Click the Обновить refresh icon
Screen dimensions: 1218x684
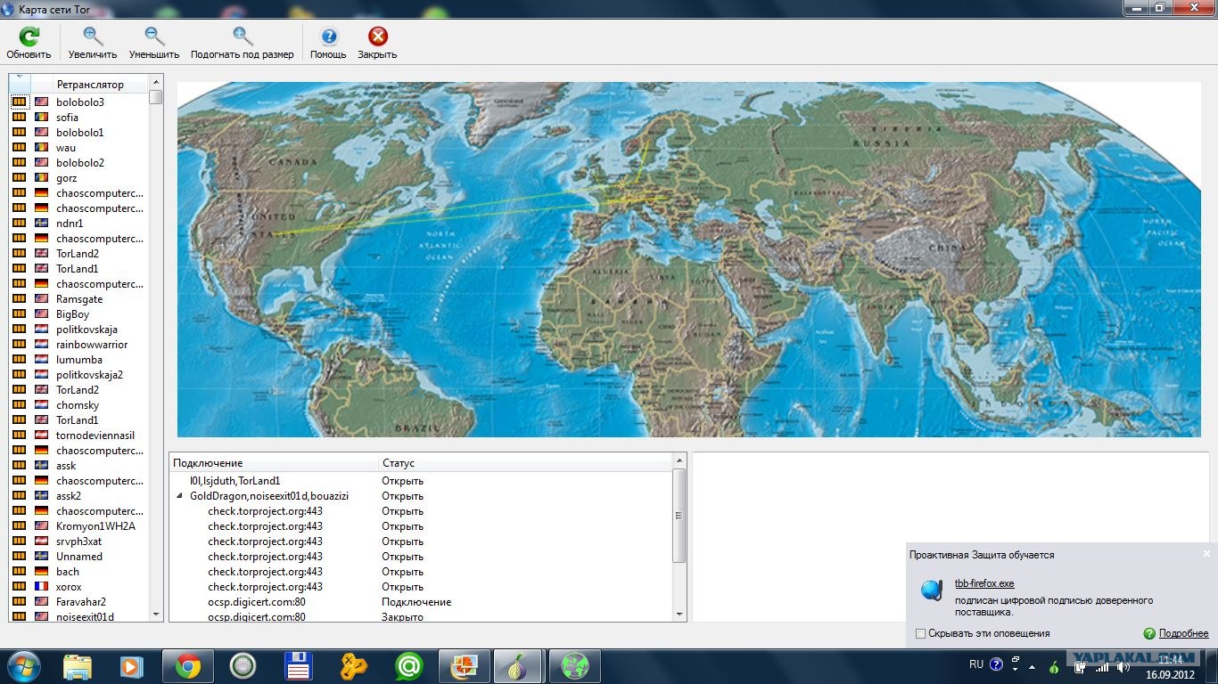29,37
